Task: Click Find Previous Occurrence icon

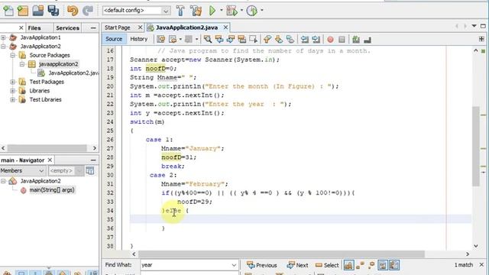Action: [x=219, y=39]
